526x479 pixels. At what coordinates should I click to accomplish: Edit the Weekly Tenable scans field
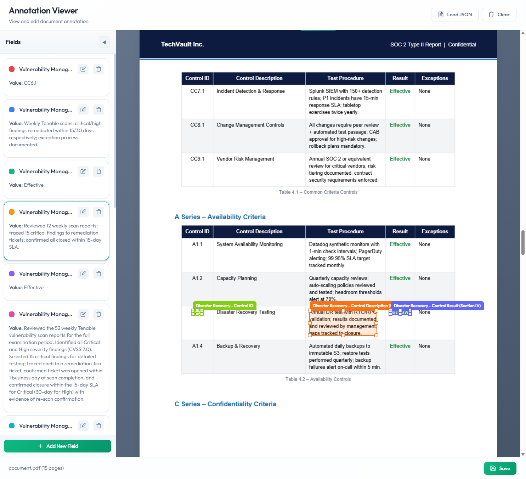pyautogui.click(x=83, y=109)
